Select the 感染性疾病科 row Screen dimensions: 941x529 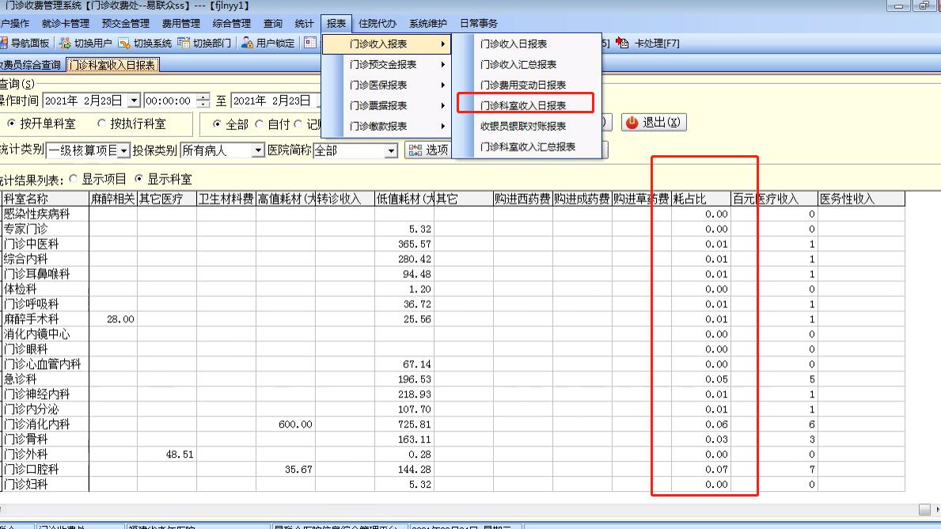453,214
